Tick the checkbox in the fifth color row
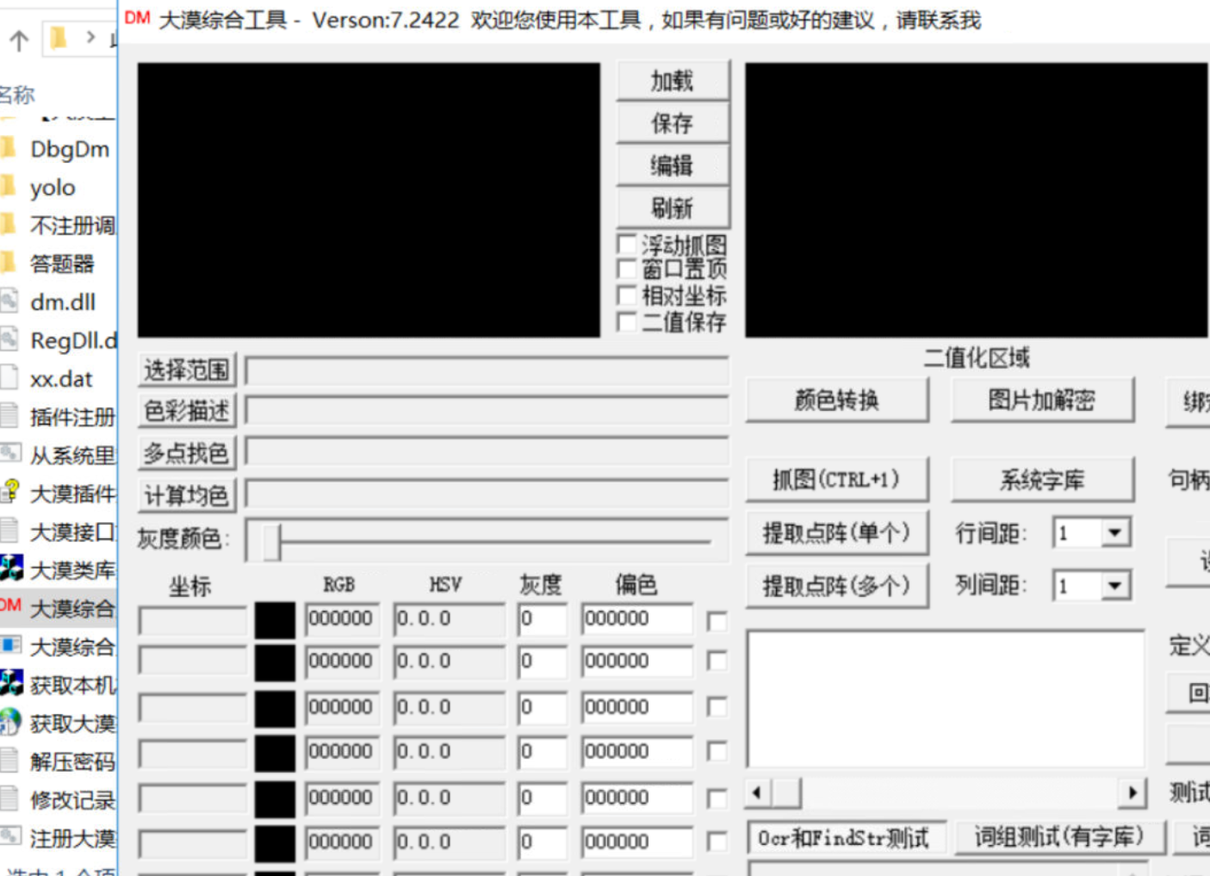The height and width of the screenshot is (876, 1210). click(x=717, y=798)
